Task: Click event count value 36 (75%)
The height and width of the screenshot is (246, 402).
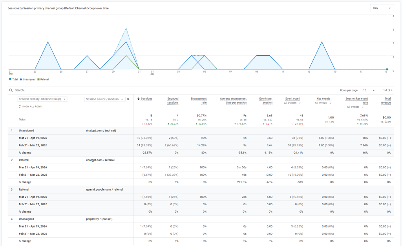Action: (x=298, y=138)
